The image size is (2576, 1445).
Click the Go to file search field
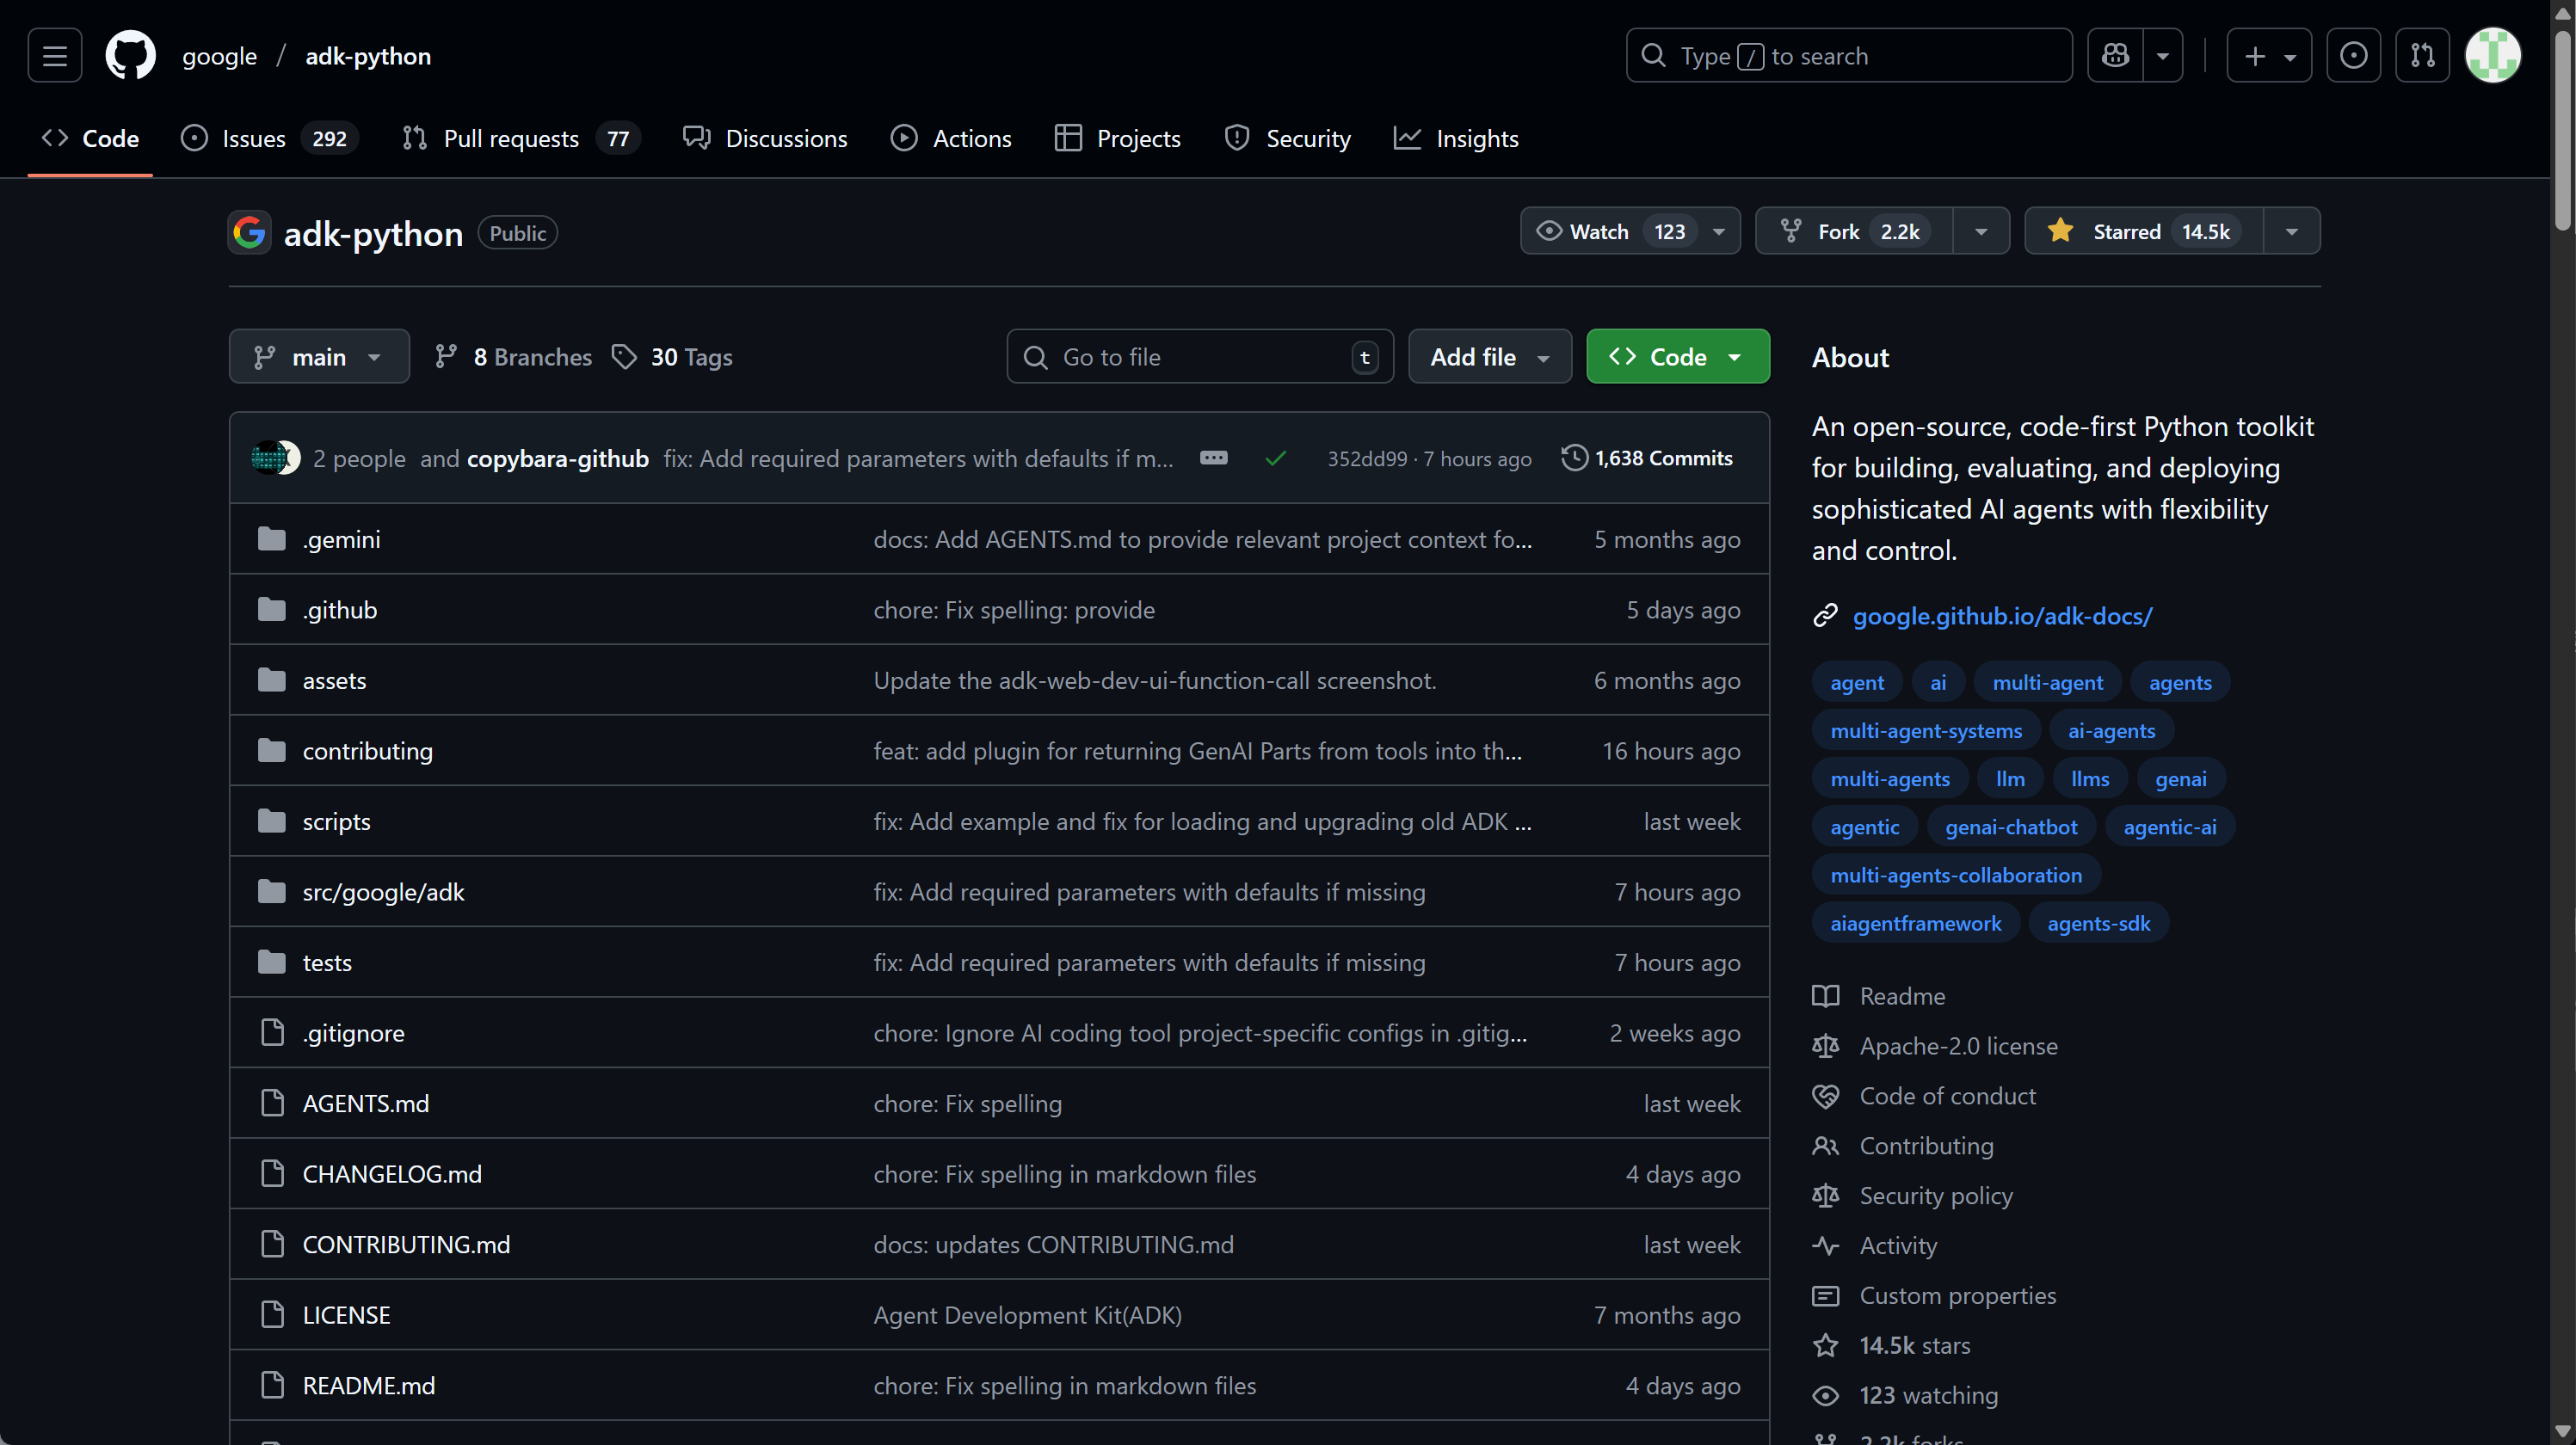click(1200, 357)
